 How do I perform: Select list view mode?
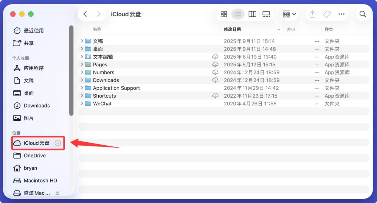click(x=238, y=14)
